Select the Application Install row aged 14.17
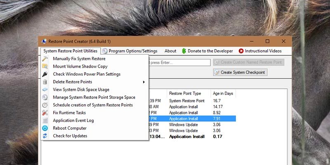 [192, 107]
